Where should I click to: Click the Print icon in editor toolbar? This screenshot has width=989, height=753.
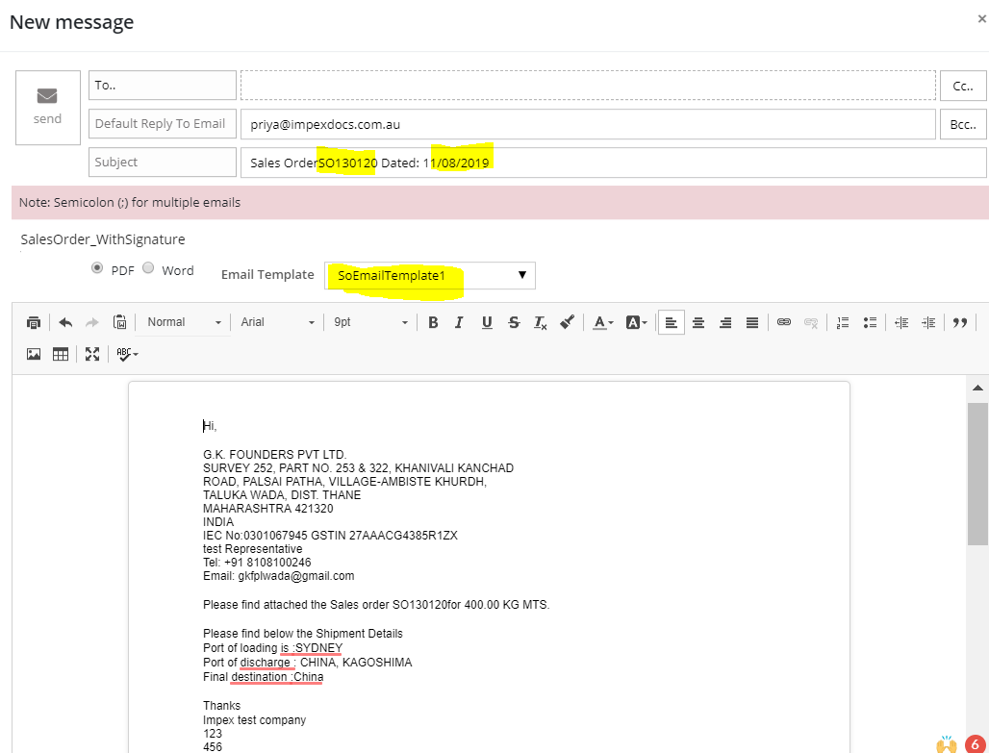[x=34, y=322]
